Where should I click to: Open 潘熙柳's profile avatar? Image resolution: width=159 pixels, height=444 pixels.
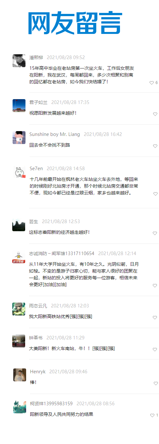[19, 61]
